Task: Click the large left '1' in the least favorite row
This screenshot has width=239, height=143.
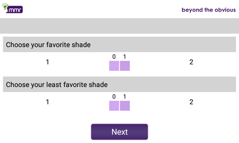Action: pos(48,102)
